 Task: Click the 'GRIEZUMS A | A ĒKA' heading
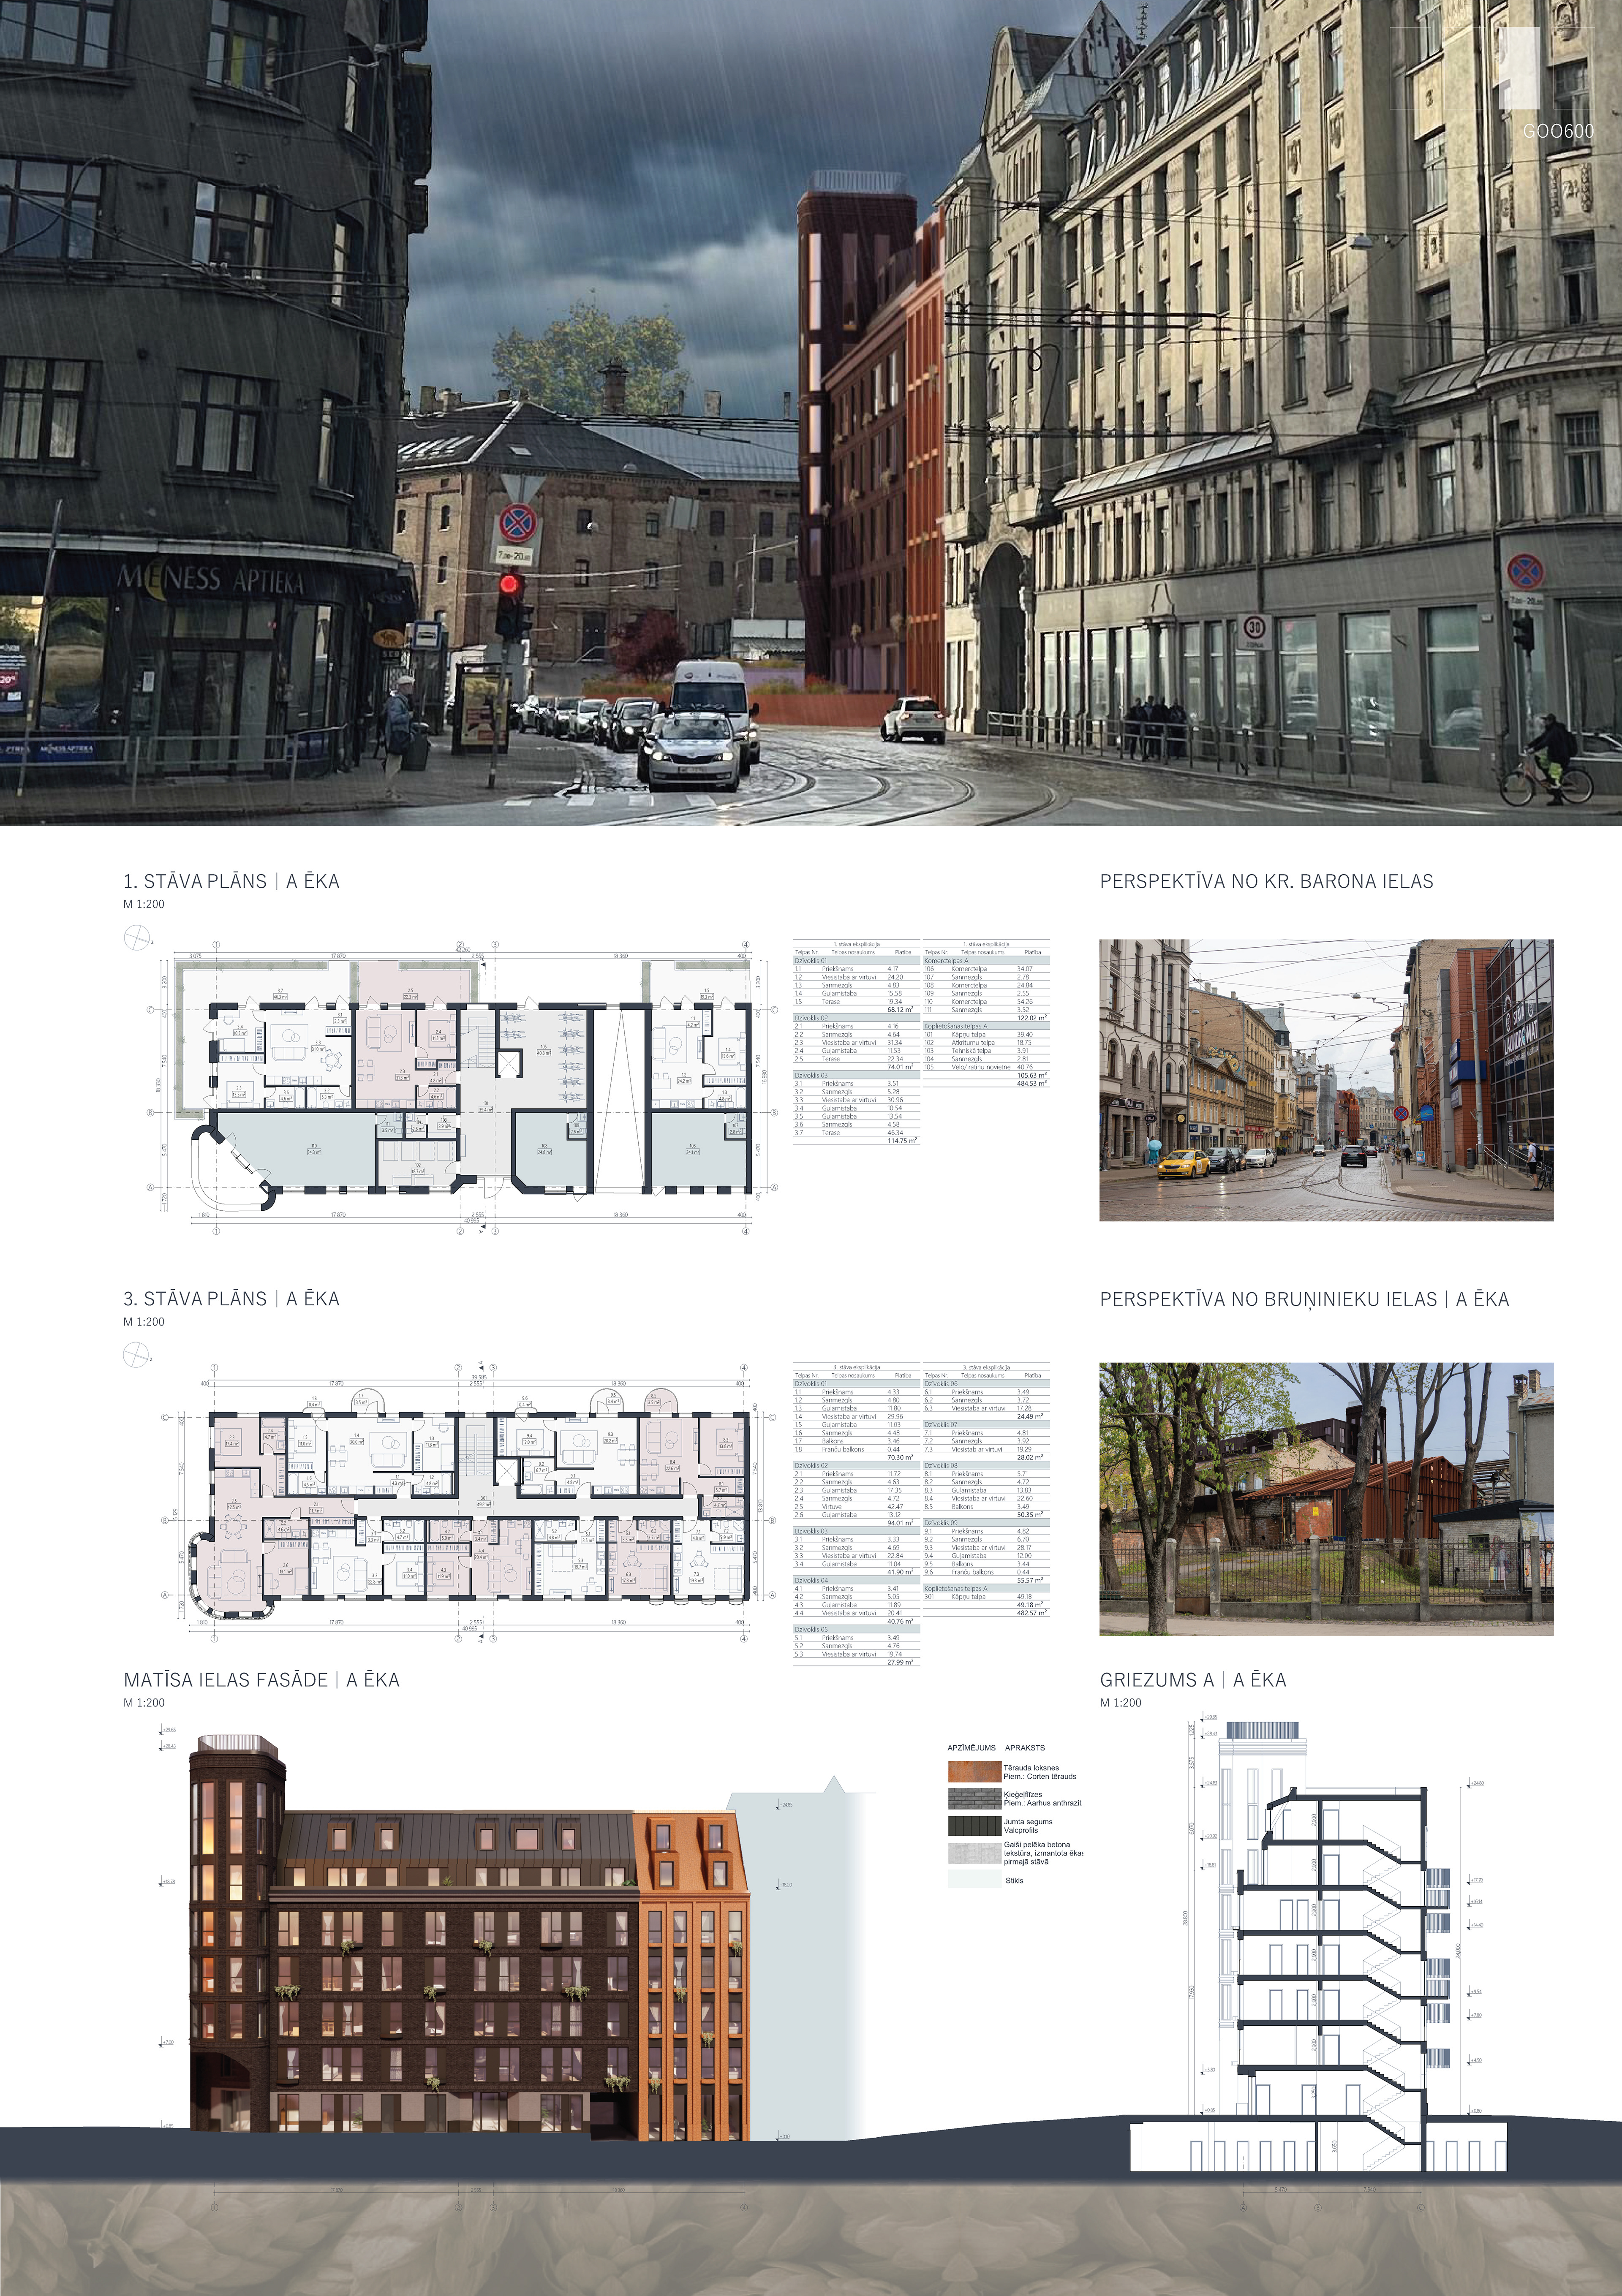[1192, 1680]
